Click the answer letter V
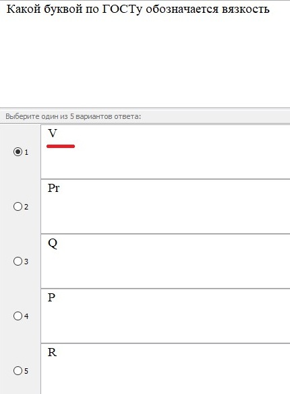Screen dimensions: 290x394 [53, 133]
